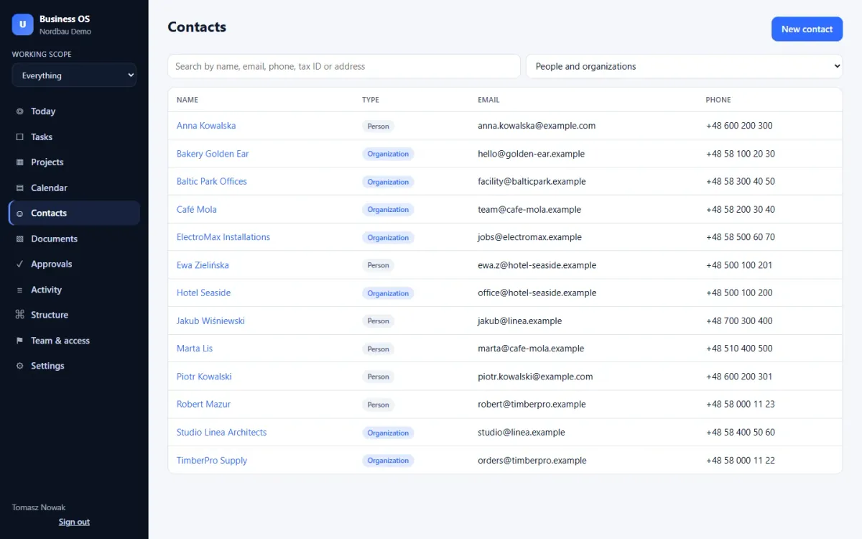This screenshot has width=862, height=539.
Task: Click the EMAIL column header
Action: [488, 100]
